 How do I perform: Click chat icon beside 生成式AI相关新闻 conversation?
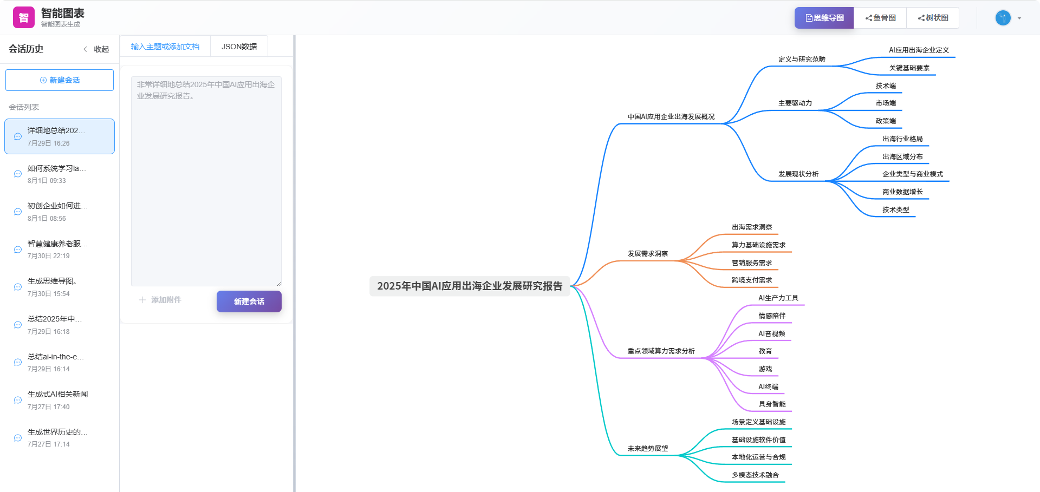coord(18,401)
